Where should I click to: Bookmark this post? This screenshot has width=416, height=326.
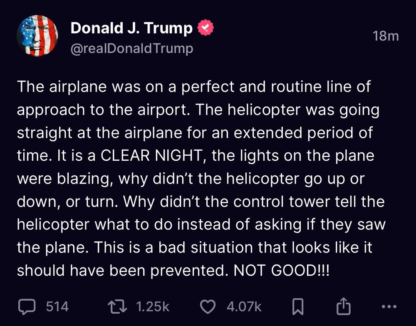[298, 307]
